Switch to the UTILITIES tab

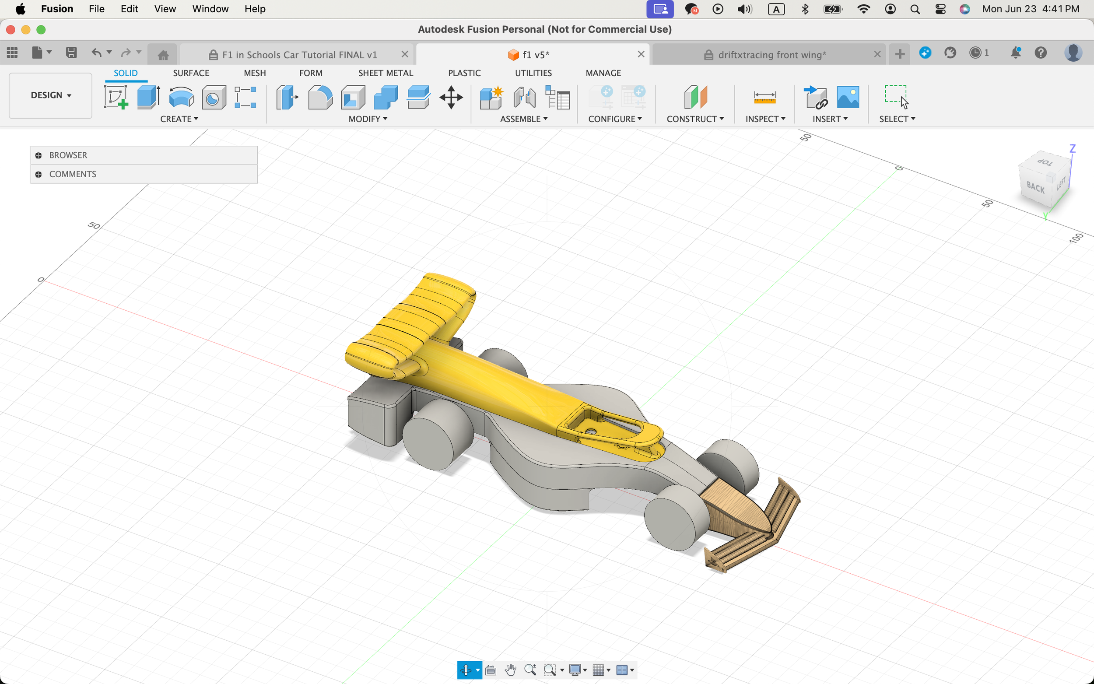(533, 73)
